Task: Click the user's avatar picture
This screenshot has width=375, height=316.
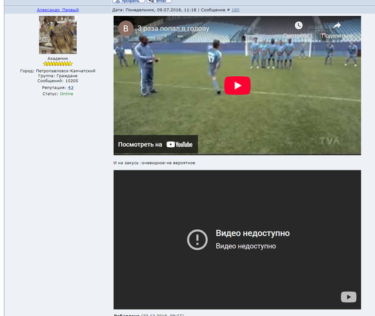Action: (58, 35)
